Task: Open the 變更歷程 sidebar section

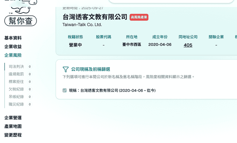Action: pyautogui.click(x=13, y=135)
